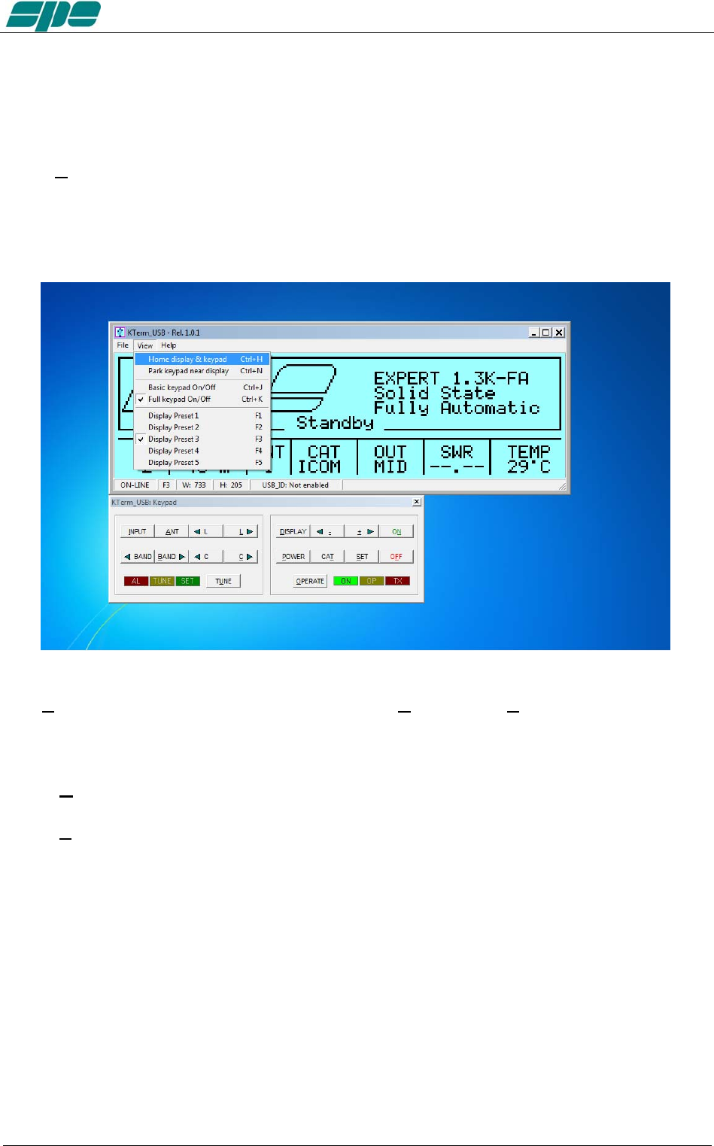Click the KTerm_USB application title icon
The width and height of the screenshot is (714, 1146).
pyautogui.click(x=120, y=332)
